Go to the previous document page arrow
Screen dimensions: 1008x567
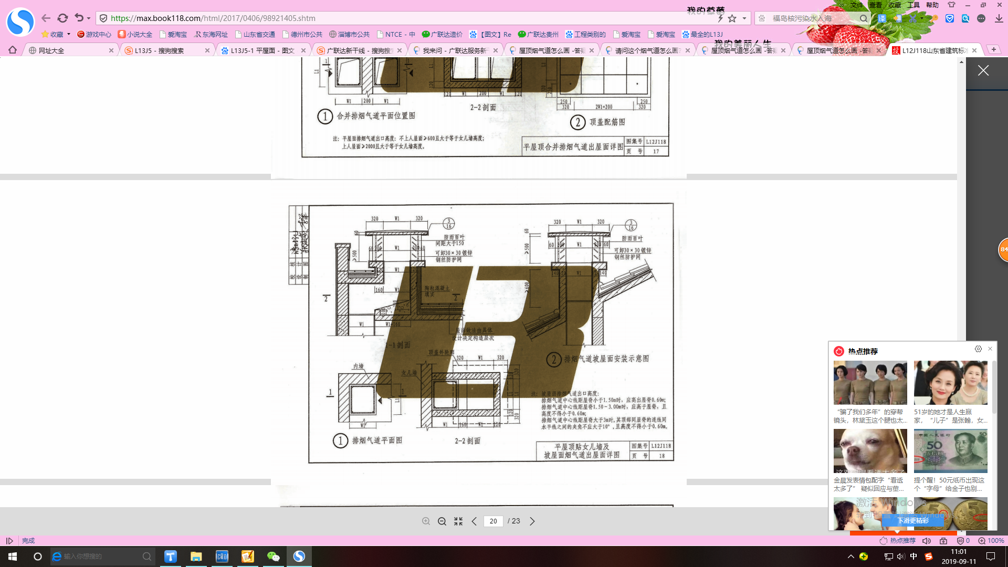474,521
